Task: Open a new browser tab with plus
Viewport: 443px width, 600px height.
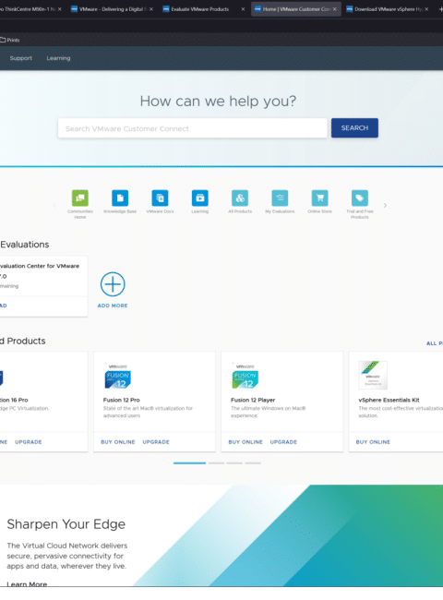Action: click(x=440, y=9)
